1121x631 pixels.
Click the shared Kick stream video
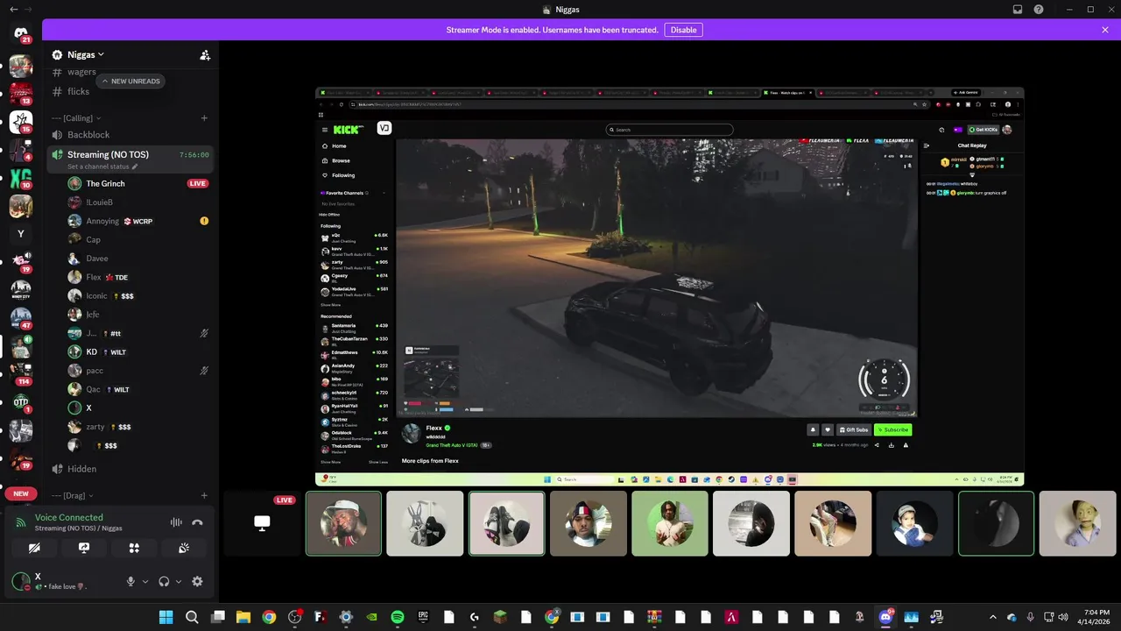click(x=657, y=277)
